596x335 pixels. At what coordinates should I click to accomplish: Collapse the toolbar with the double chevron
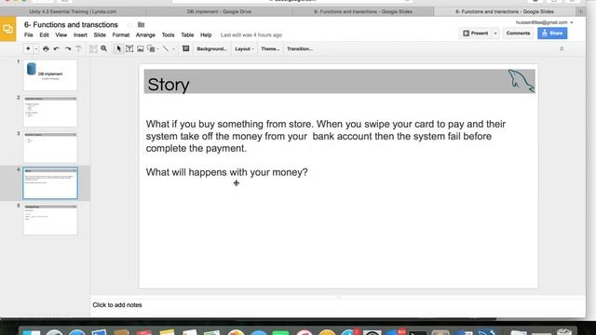(562, 49)
